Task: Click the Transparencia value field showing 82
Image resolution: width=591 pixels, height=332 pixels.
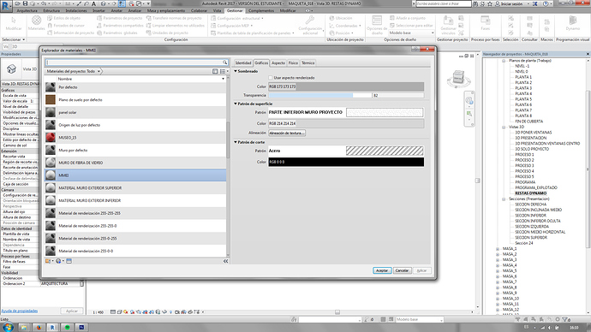Action: 397,96
